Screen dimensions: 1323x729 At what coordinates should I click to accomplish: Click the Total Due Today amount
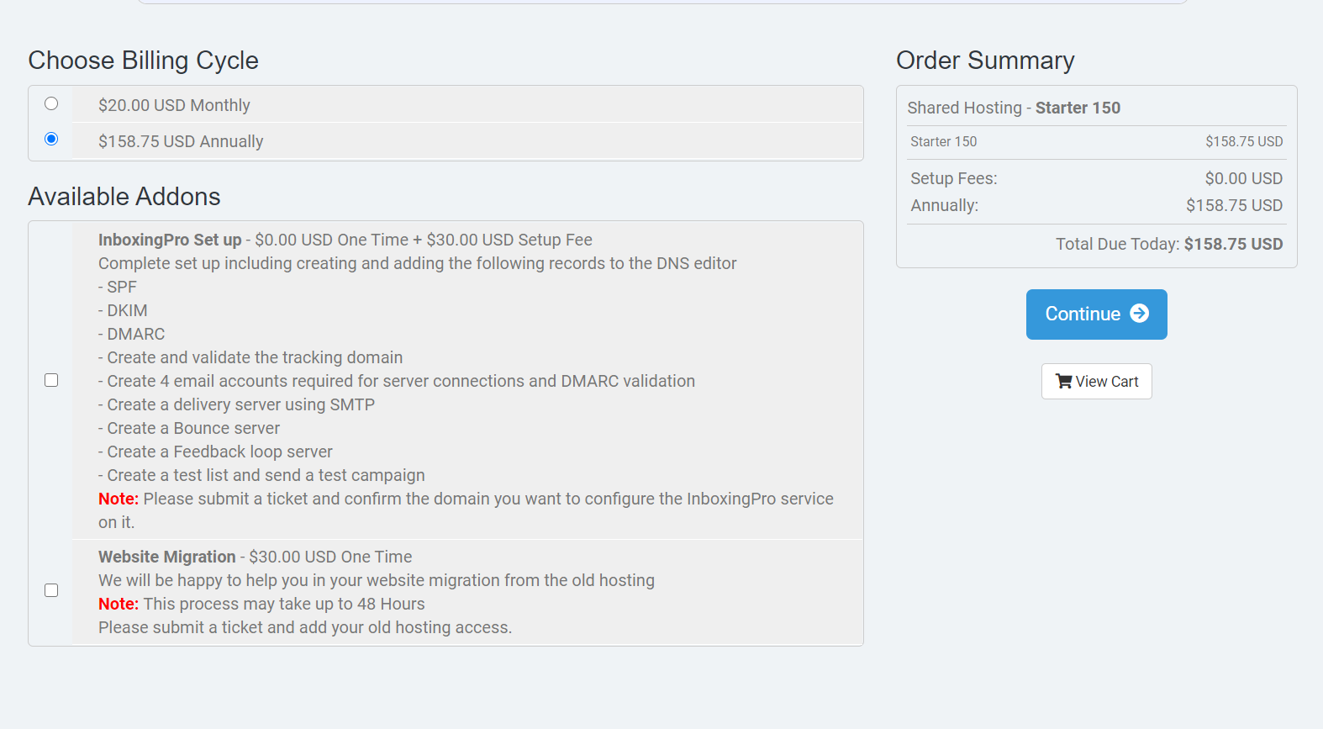(1233, 244)
